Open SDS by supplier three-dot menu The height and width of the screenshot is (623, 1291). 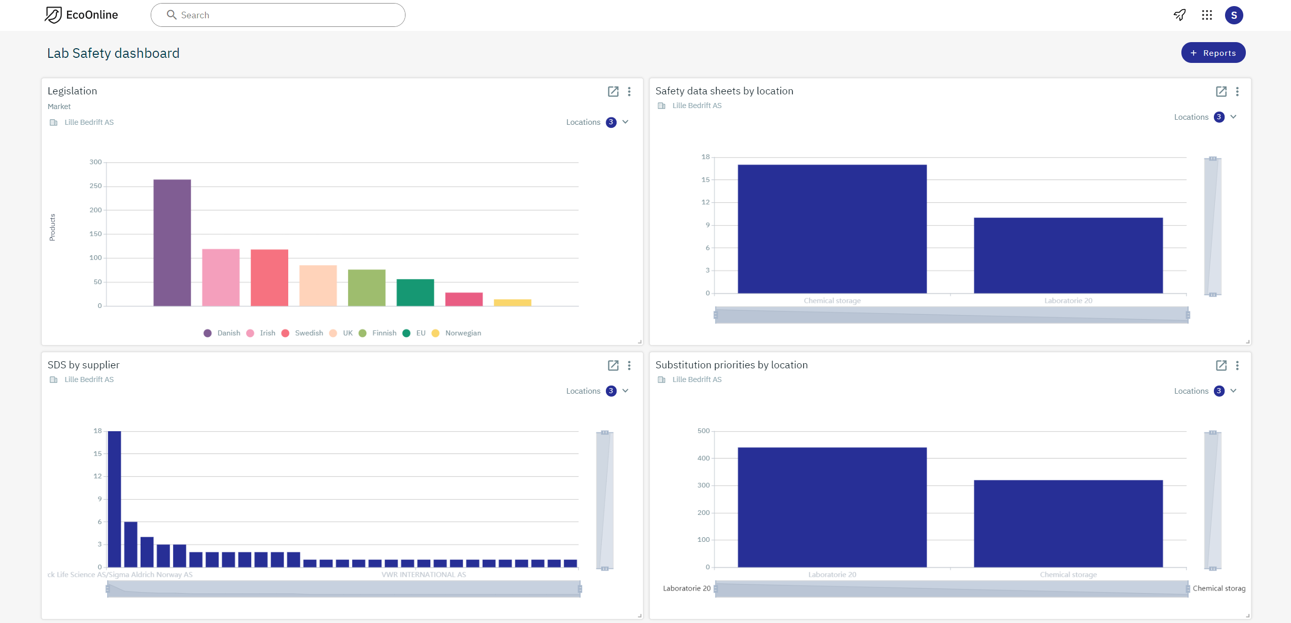coord(629,365)
